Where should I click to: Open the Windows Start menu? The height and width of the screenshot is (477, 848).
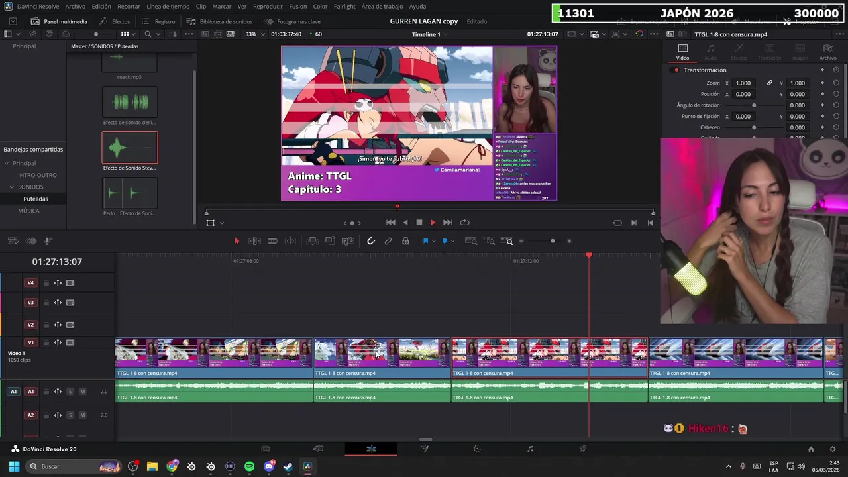(x=14, y=466)
